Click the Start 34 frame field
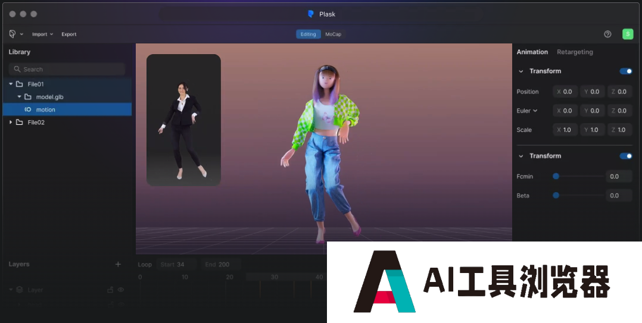This screenshot has height=323, width=642. pos(176,265)
